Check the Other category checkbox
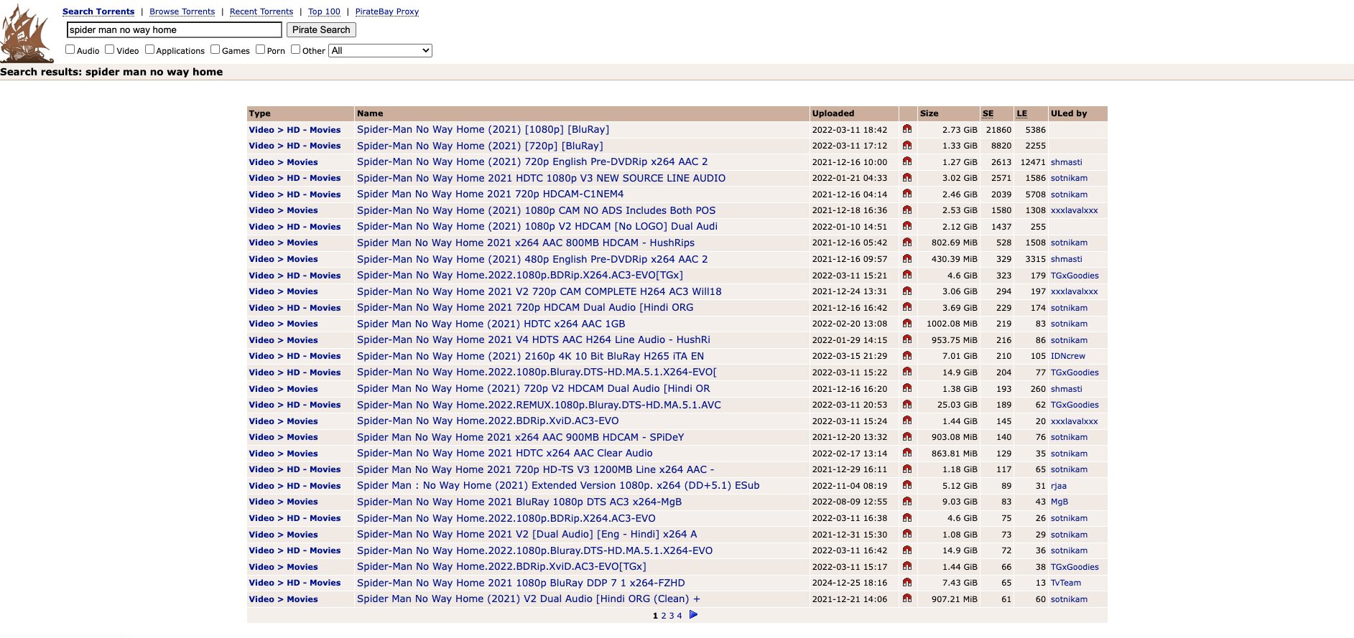The image size is (1354, 638). pos(295,50)
